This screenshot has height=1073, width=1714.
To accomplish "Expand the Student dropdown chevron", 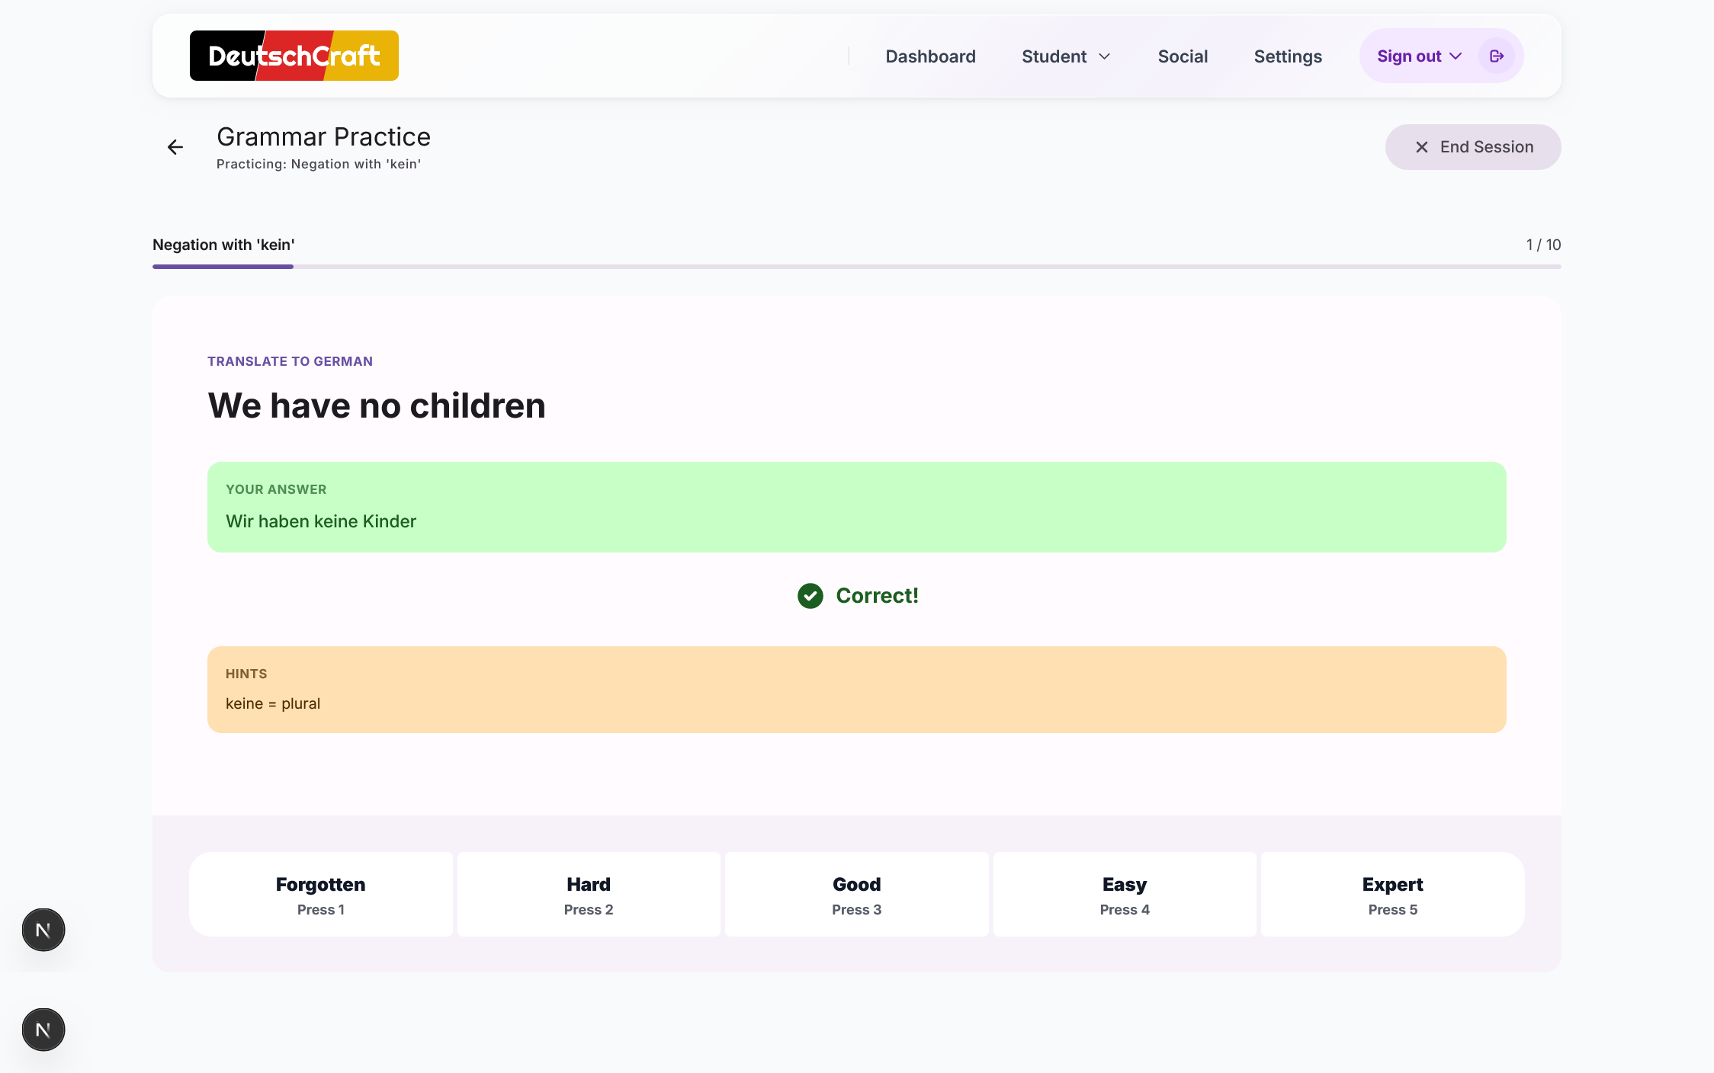I will [1104, 56].
